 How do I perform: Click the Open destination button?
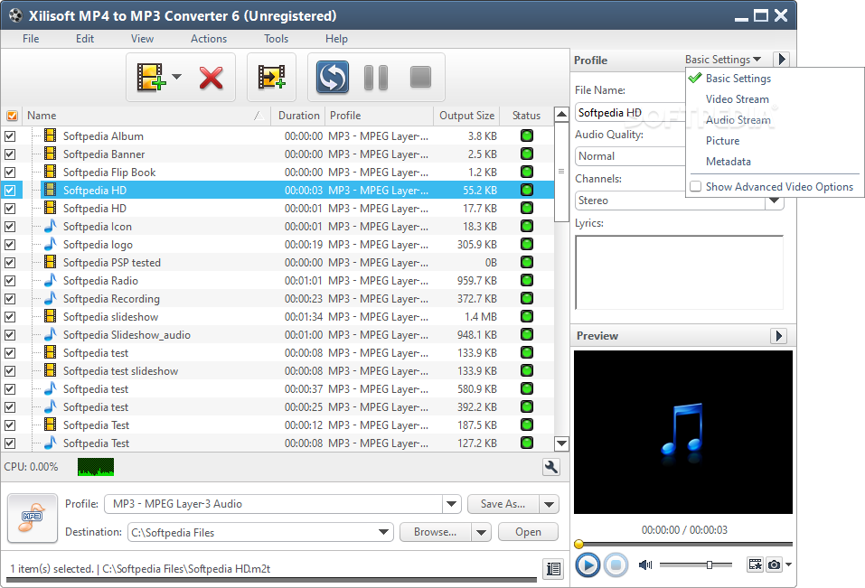(x=528, y=532)
